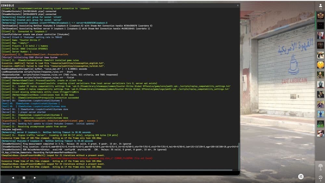Viewport: 325px width, 183px height.
Task: Select the second, dark friend avatar
Action: 320,25
